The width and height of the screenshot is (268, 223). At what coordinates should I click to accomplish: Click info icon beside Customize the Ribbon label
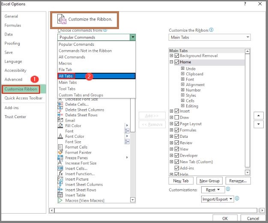pyautogui.click(x=211, y=30)
